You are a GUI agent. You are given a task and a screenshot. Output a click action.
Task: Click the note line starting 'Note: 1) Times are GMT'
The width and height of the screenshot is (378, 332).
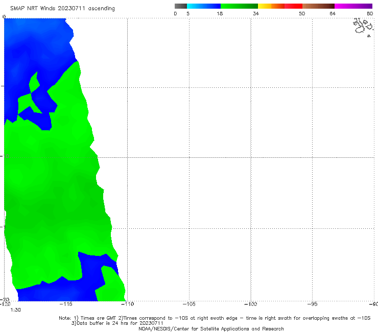click(215, 318)
